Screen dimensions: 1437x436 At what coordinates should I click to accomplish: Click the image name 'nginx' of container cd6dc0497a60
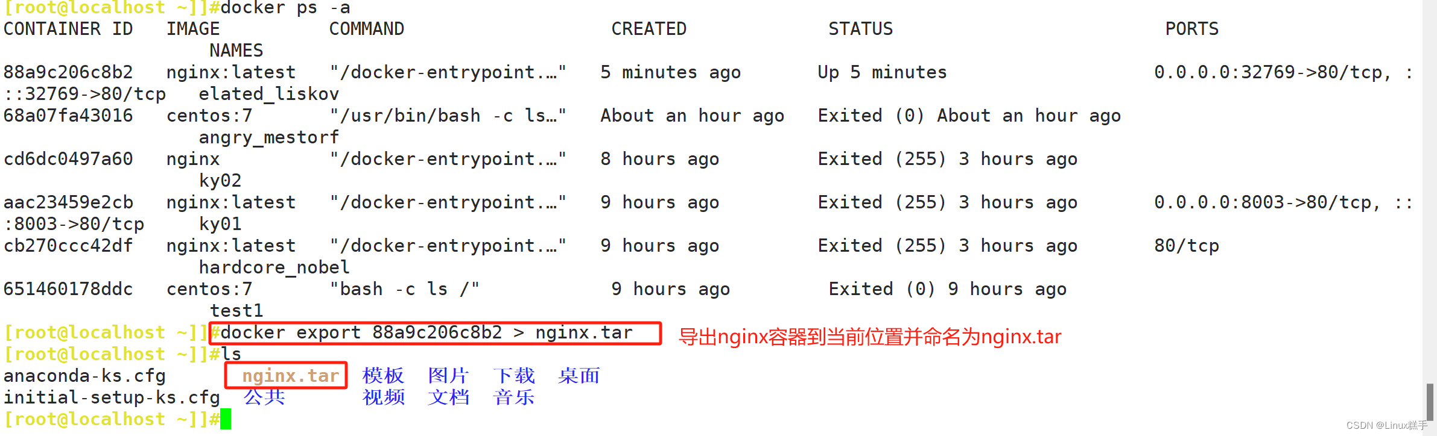(193, 159)
